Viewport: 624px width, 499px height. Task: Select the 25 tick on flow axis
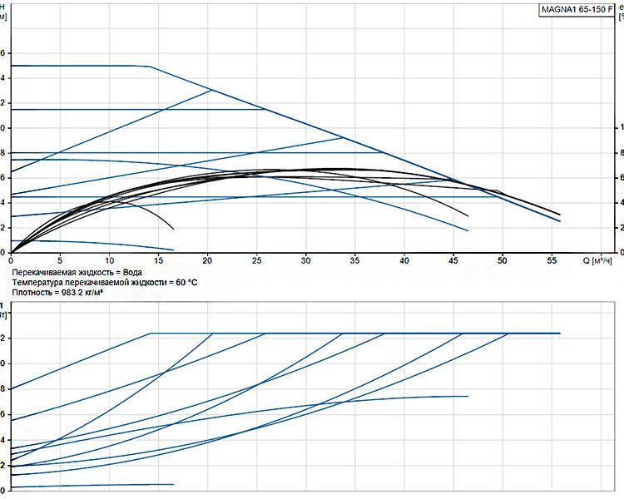point(257,260)
